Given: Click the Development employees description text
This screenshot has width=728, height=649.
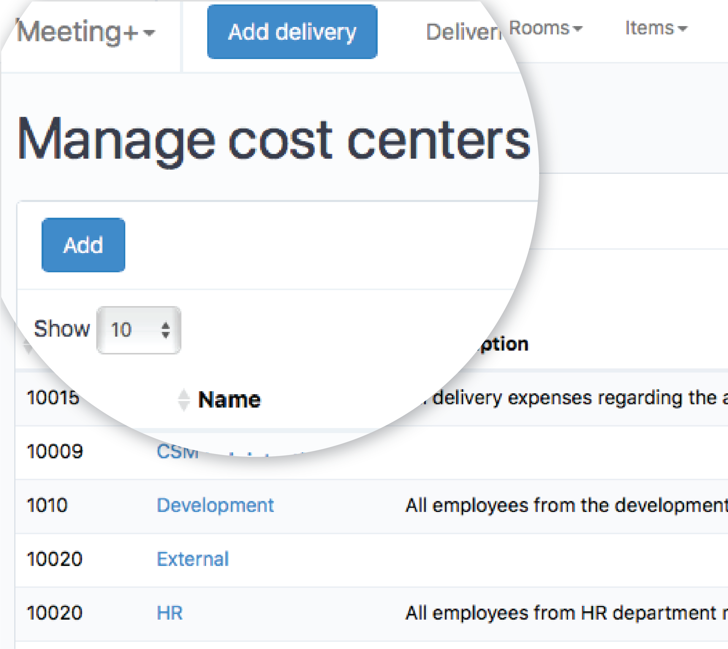Looking at the screenshot, I should click(566, 505).
